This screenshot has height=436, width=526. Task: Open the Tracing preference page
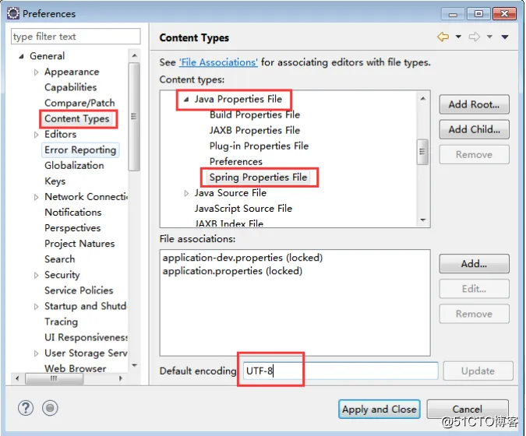click(x=61, y=322)
